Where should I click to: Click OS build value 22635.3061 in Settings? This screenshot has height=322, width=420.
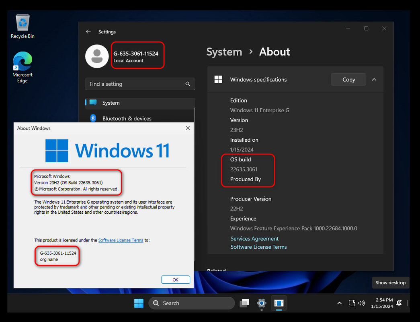pos(244,169)
